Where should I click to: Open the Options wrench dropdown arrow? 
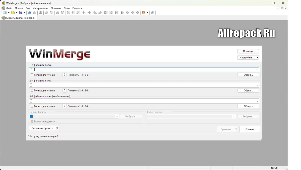tap(147, 12)
